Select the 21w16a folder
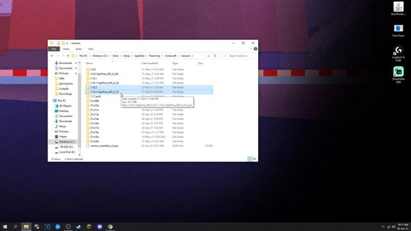 (94, 123)
